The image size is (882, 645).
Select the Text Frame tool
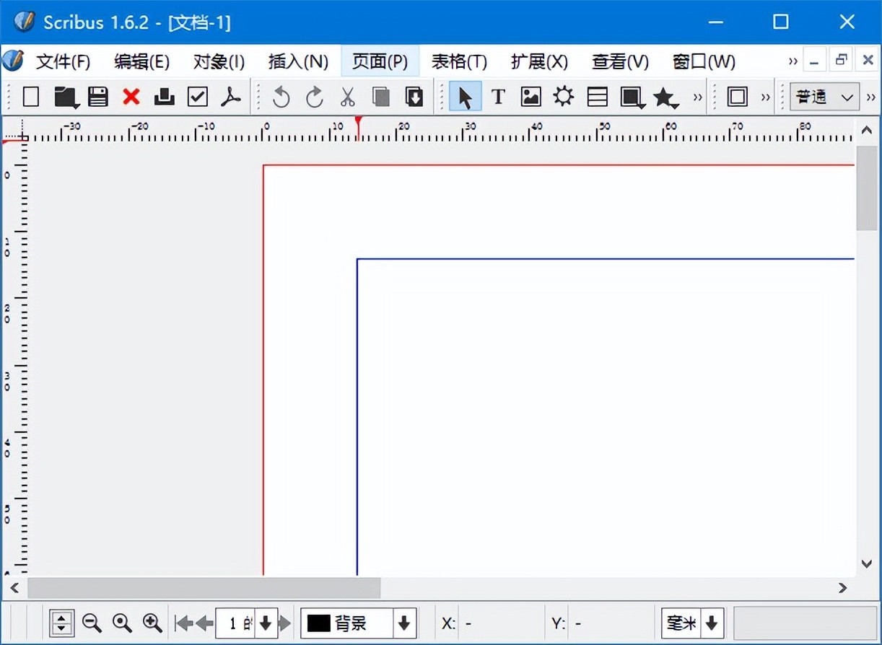(498, 97)
